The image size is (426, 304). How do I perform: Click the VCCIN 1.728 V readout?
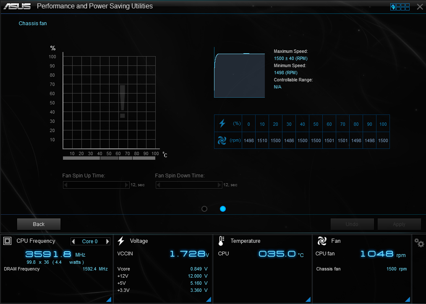[189, 254]
